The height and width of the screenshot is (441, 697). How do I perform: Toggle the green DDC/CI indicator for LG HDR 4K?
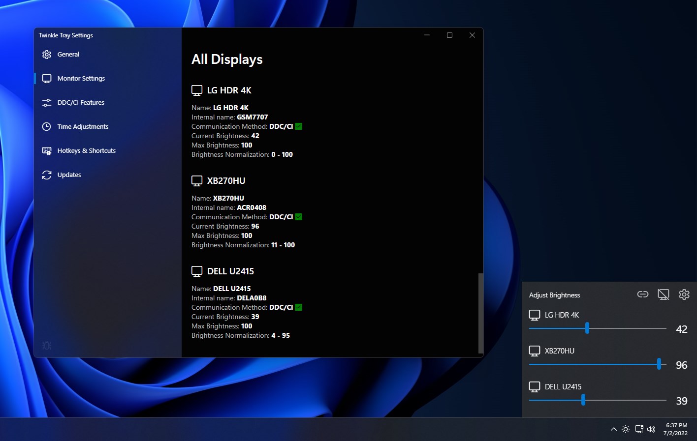pyautogui.click(x=298, y=126)
